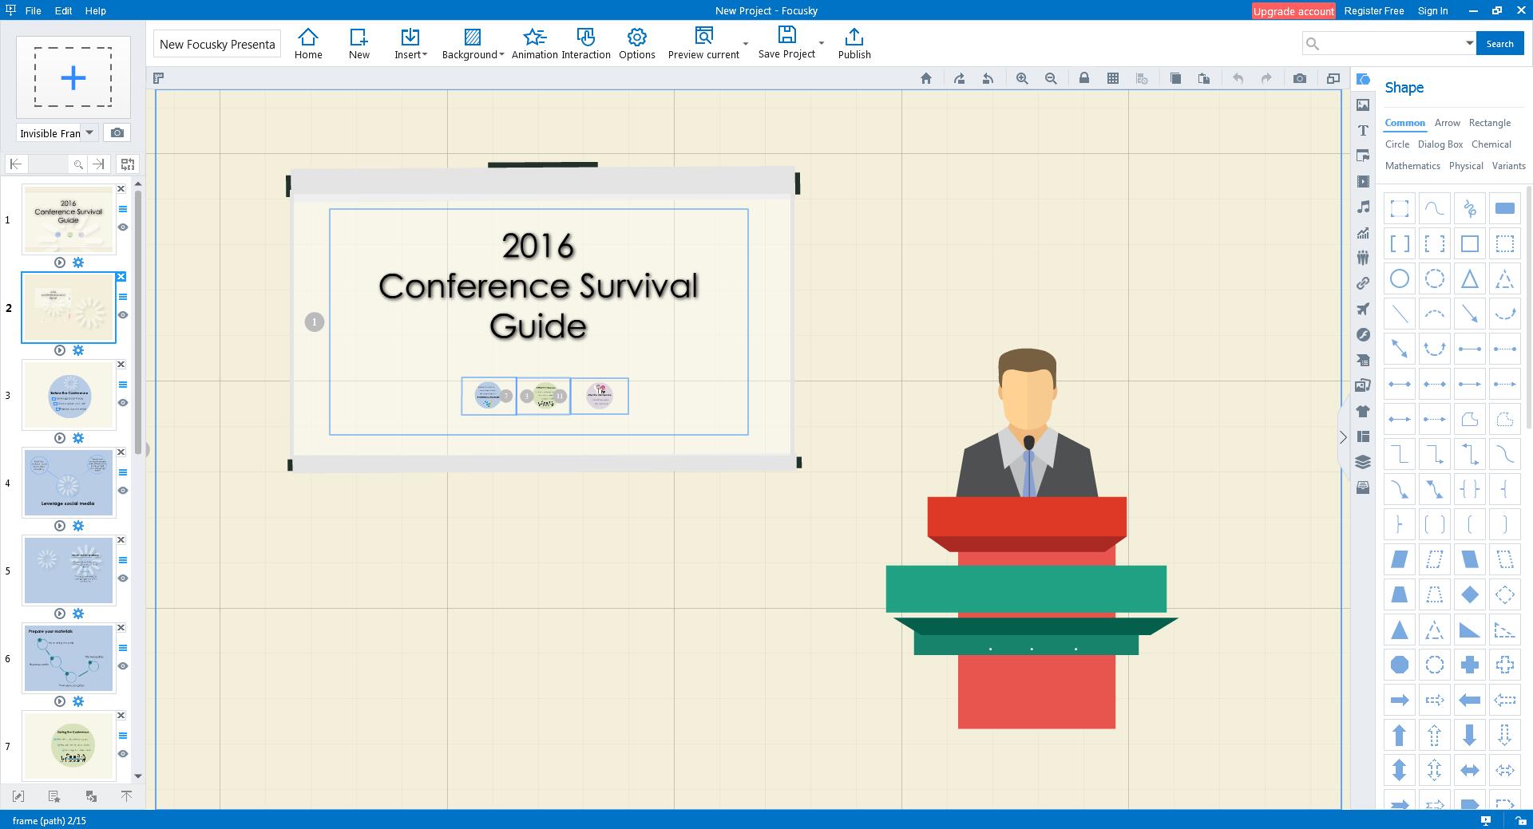The image size is (1533, 829).
Task: Click the presentation title input field
Action: pos(217,44)
